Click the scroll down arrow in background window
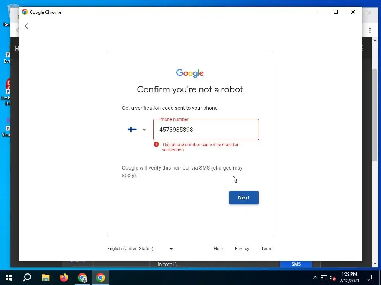This screenshot has height=285, width=381. [375, 264]
